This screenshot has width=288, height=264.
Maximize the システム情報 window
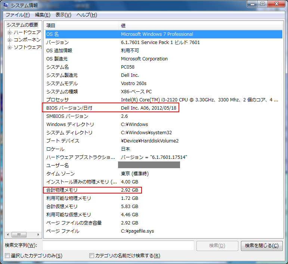point(263,4)
